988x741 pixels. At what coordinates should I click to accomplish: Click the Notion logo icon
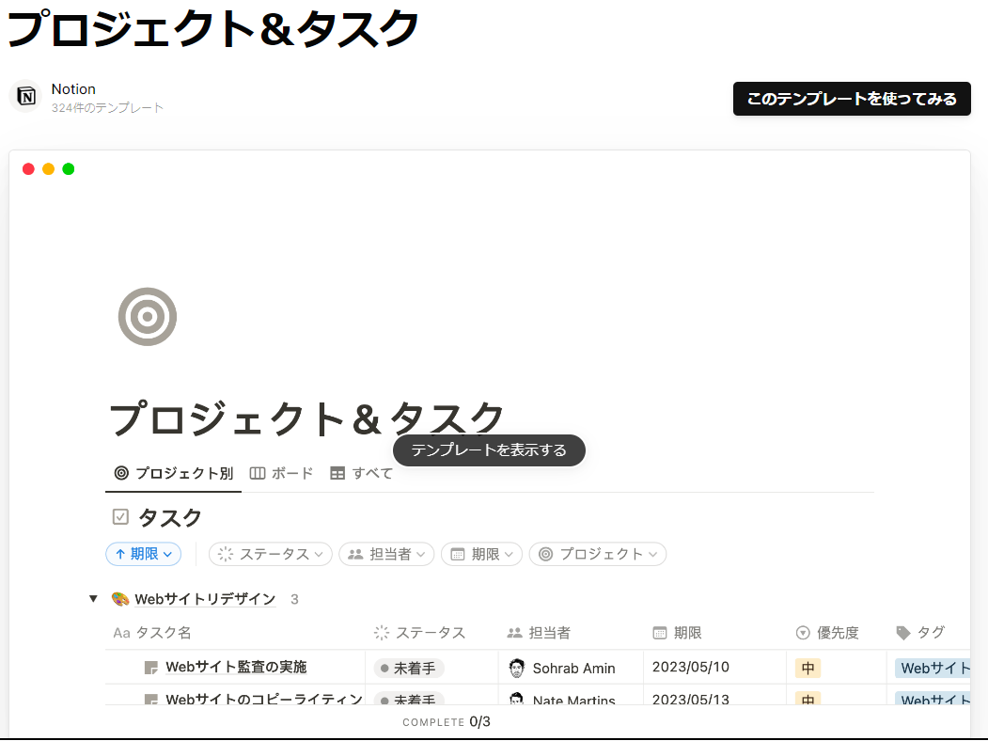pyautogui.click(x=26, y=97)
